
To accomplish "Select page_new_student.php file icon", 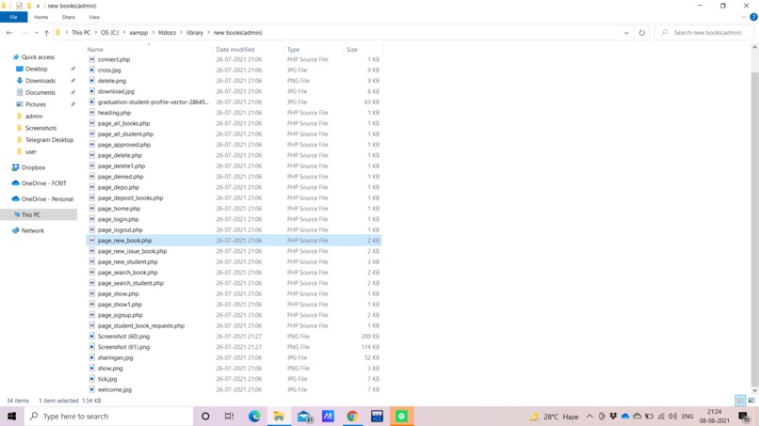I will (x=92, y=261).
